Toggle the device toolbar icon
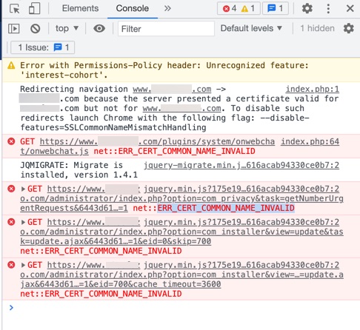This screenshot has width=360, height=330. point(34,9)
